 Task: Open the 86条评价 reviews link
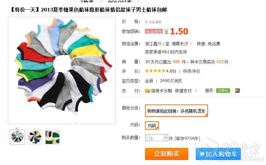pyautogui.click(x=191, y=71)
